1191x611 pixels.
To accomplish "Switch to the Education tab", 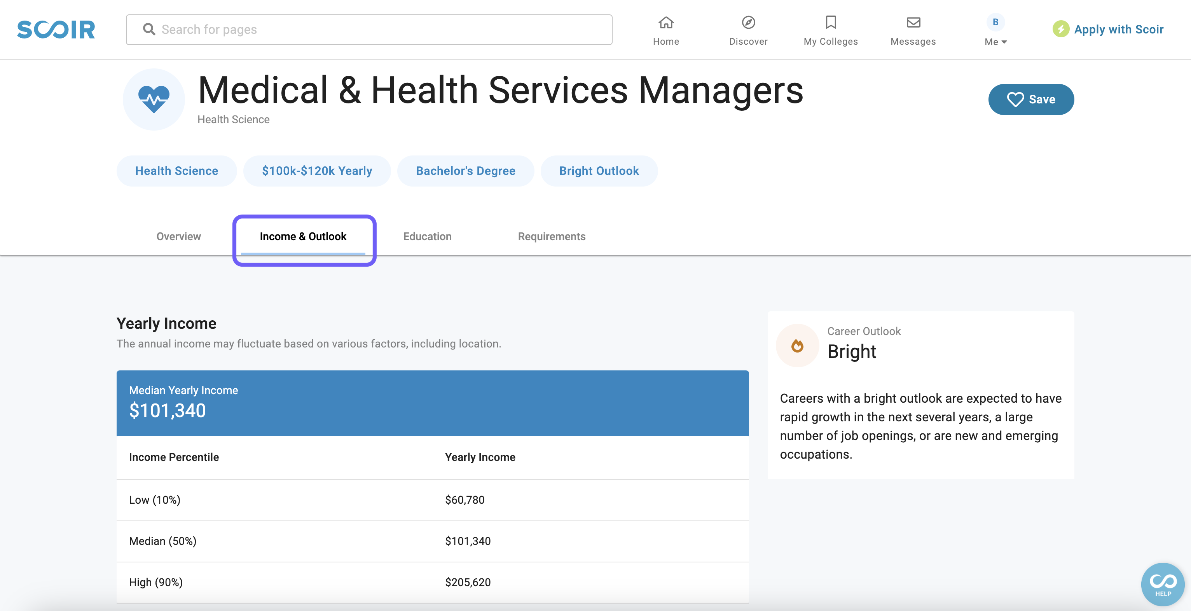I will [427, 236].
